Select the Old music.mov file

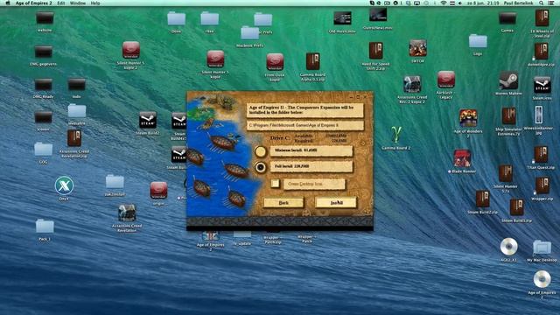[342, 18]
